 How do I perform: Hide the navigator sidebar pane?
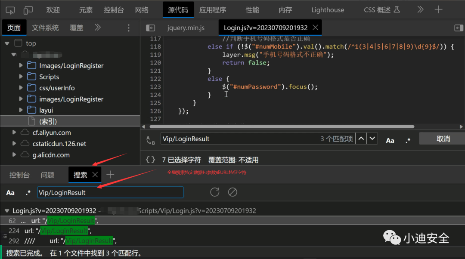(x=151, y=28)
